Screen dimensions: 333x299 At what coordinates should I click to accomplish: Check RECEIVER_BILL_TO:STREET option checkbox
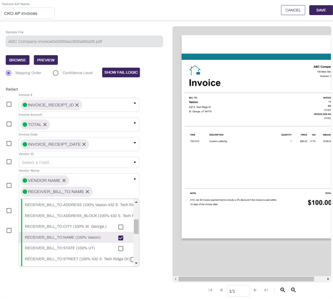[132, 259]
